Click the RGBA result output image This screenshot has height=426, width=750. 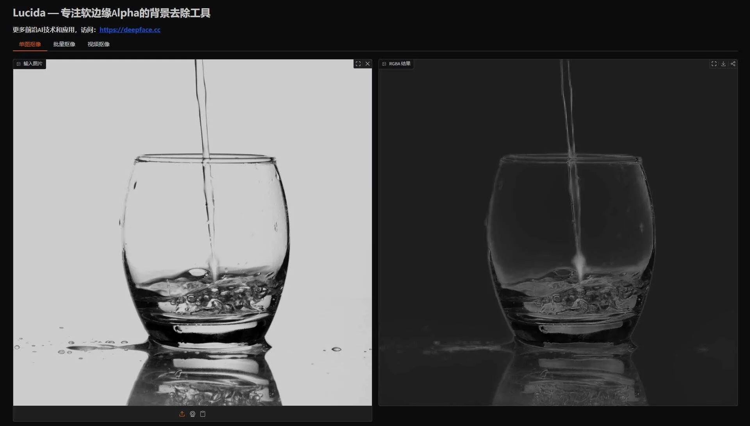tap(558, 233)
